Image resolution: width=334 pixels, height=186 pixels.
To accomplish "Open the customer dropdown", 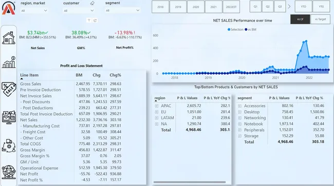I will (79, 10).
